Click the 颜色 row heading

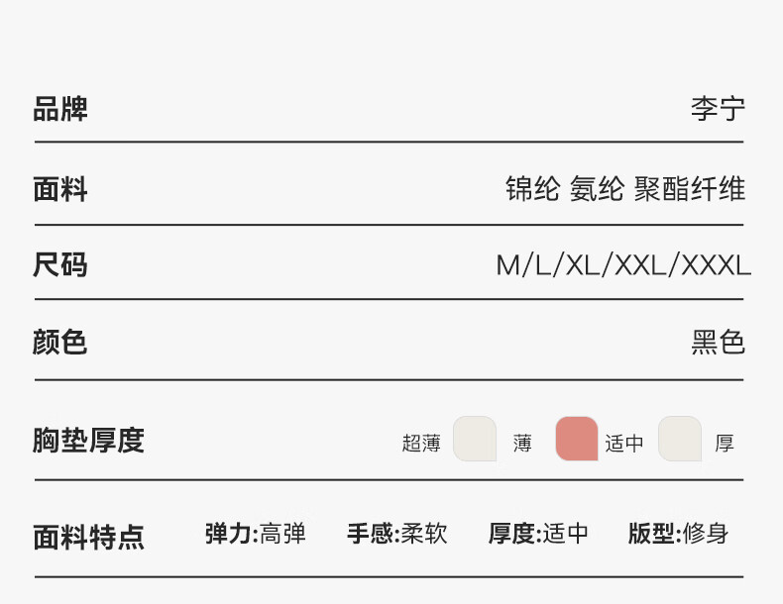(x=60, y=343)
